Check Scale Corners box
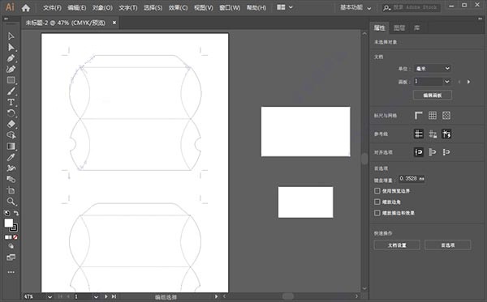 point(377,202)
